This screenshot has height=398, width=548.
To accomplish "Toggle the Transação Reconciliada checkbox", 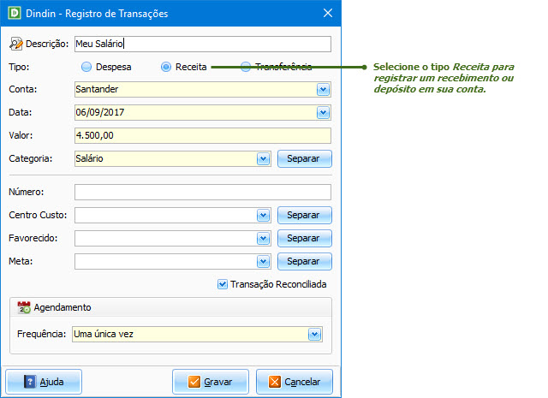I will coord(223,284).
